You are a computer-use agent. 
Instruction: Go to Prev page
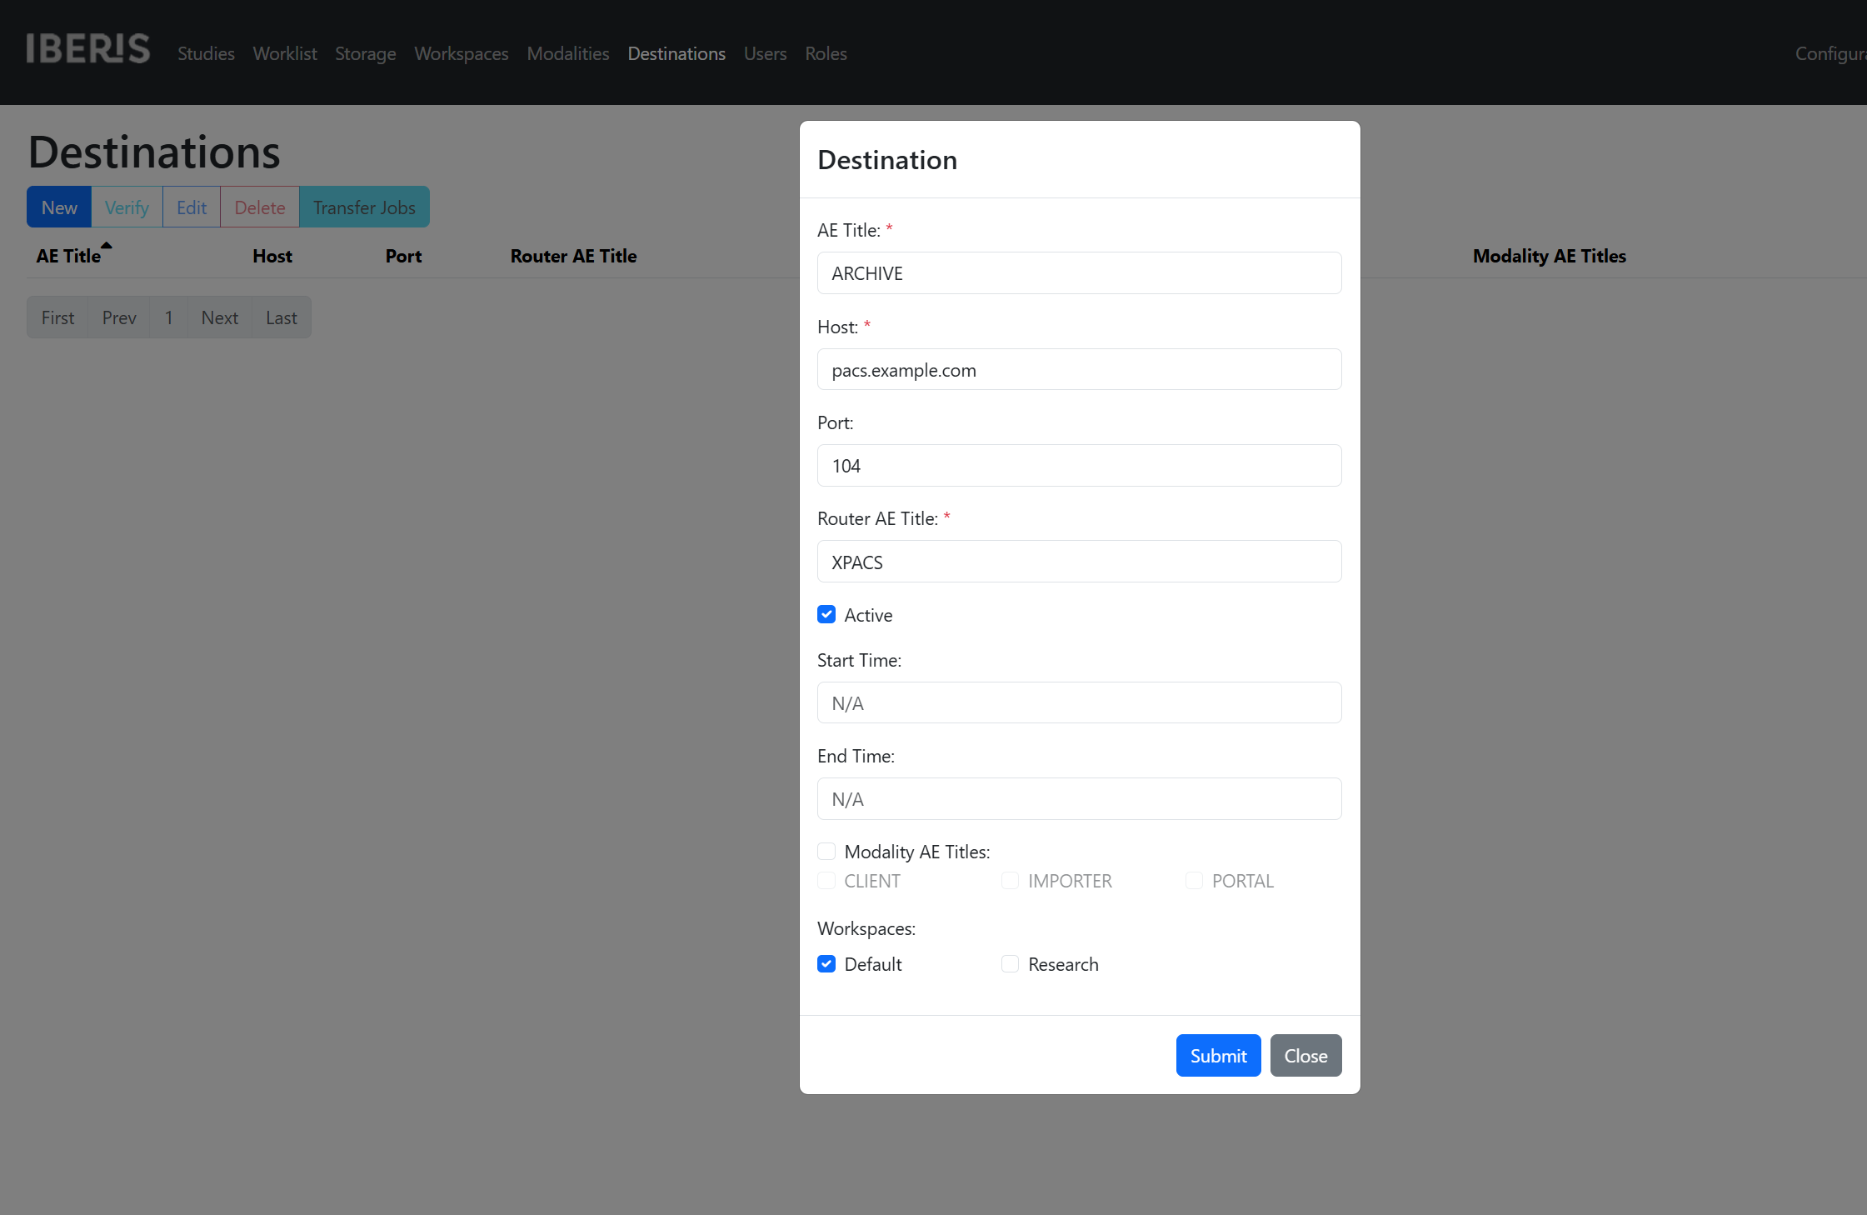pos(119,317)
